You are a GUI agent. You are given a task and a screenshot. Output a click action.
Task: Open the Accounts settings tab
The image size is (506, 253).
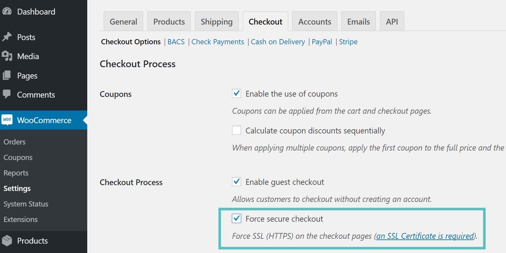click(314, 21)
